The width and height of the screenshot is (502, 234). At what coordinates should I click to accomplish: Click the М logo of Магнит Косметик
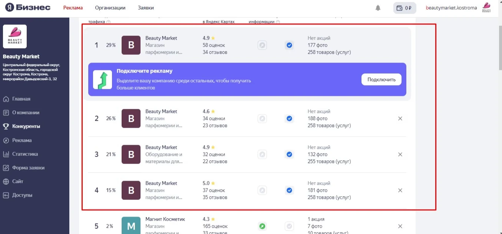click(x=131, y=225)
